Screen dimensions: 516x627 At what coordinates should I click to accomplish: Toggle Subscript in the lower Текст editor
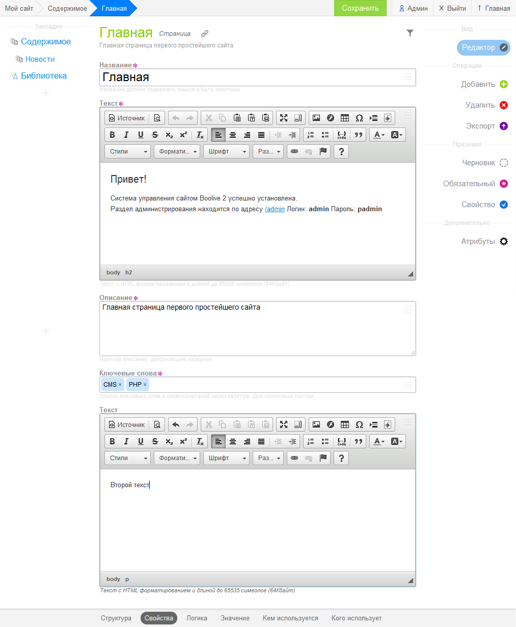(169, 441)
